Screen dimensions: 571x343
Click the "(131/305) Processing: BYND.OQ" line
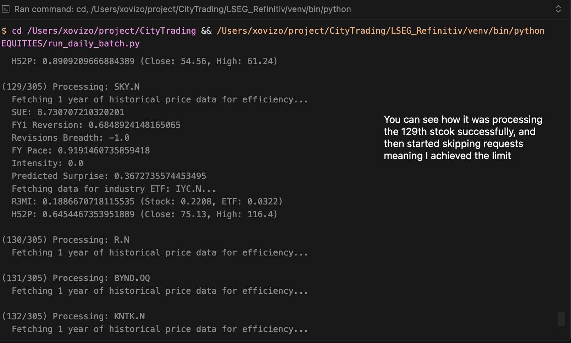(x=76, y=278)
